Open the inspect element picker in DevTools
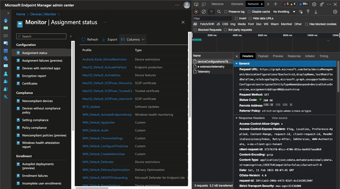This screenshot has width=340, height=189. click(x=196, y=4)
